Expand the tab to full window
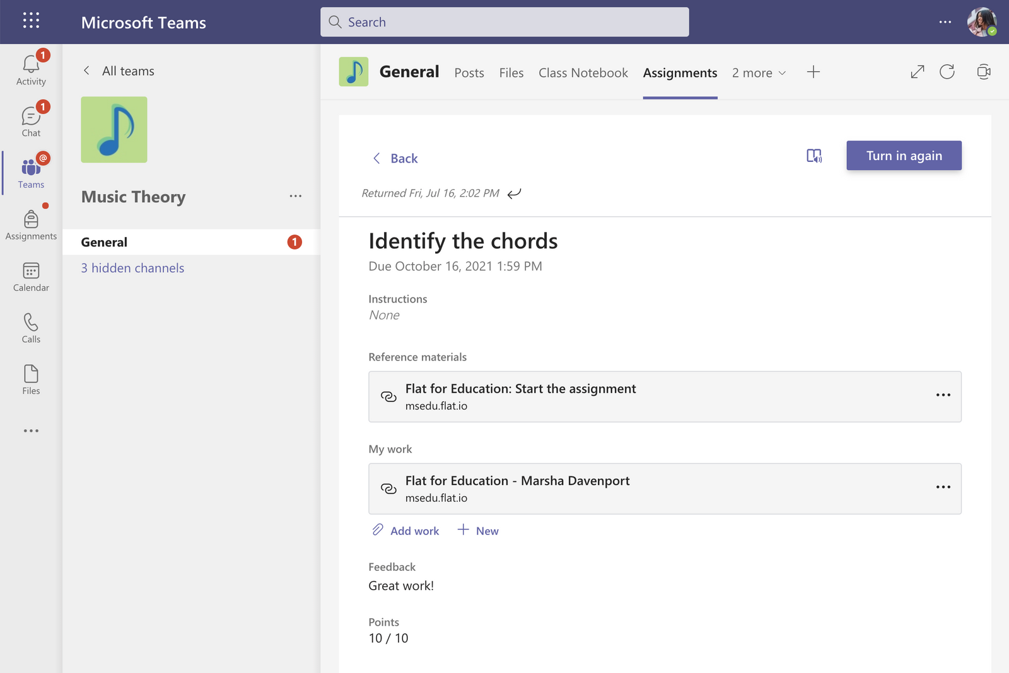 pyautogui.click(x=917, y=72)
